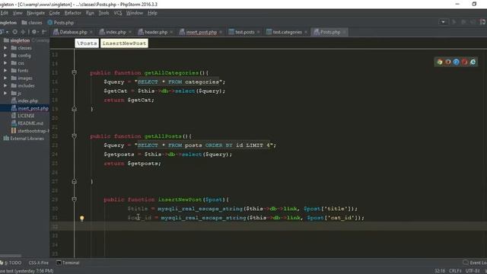Open in Safari browser icon
The width and height of the screenshot is (487, 274).
point(456,62)
